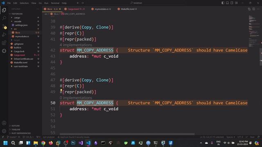This screenshot has height=147, width=262.
Task: Open Google Chrome from the taskbar
Action: pos(43,143)
